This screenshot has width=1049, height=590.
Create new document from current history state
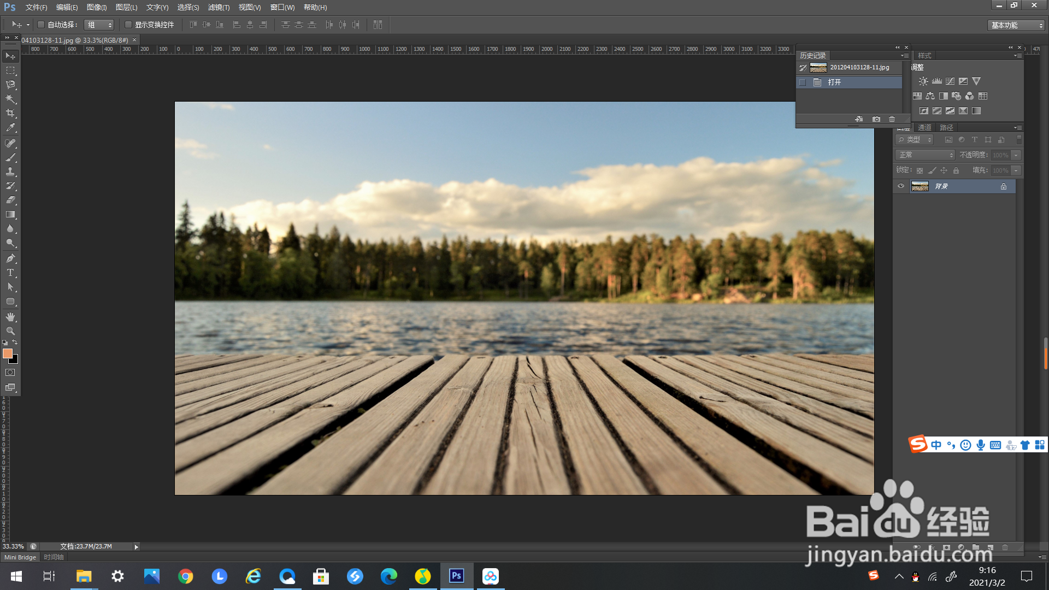[x=859, y=119]
